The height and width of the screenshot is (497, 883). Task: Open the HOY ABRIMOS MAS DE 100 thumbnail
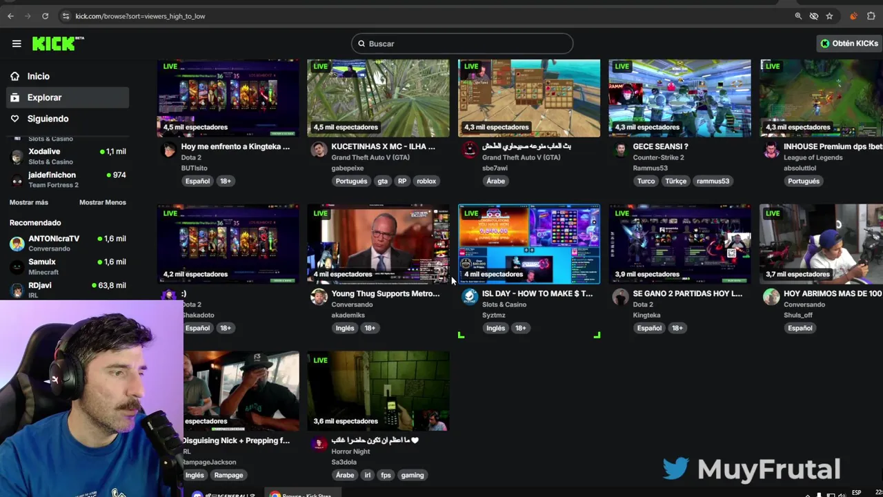coord(821,244)
